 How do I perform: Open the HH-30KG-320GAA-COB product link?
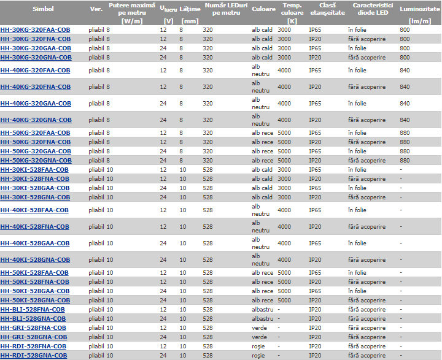click(36, 48)
